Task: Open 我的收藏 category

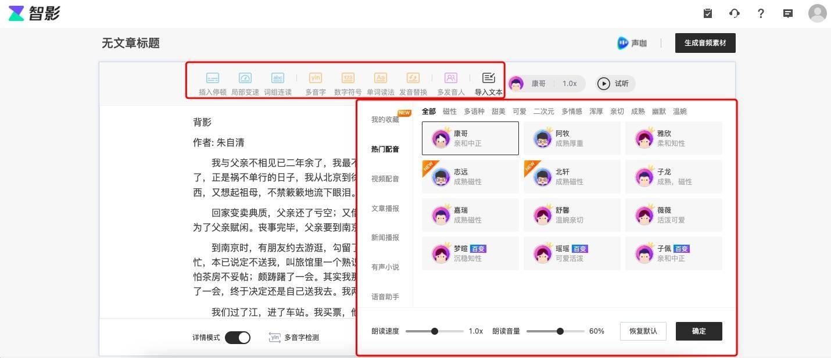Action: (385, 120)
